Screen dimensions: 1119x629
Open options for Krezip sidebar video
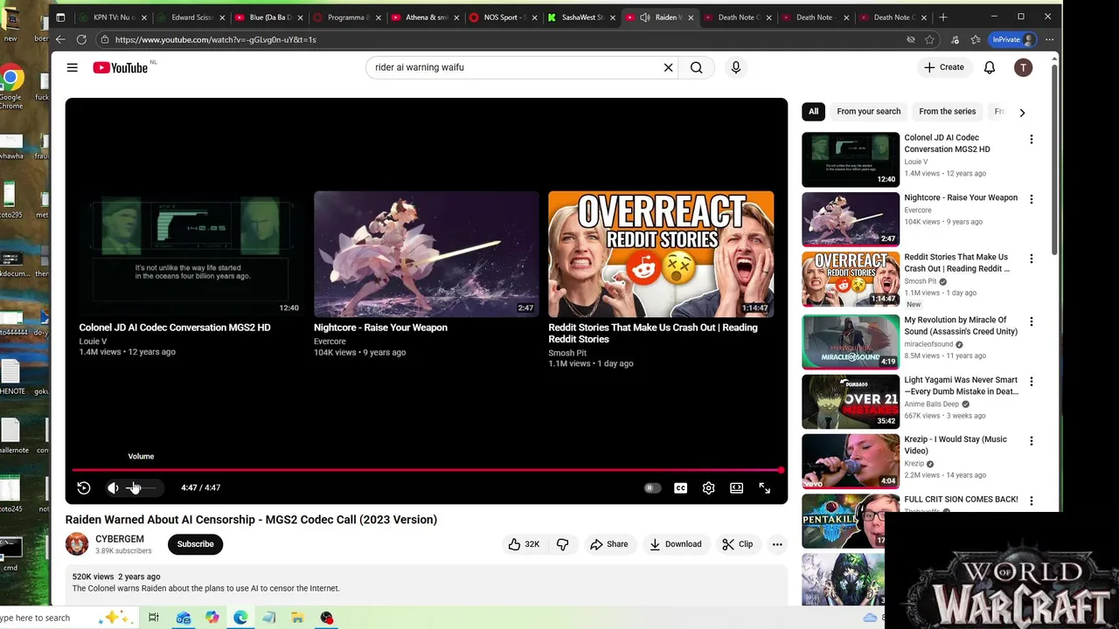(1032, 441)
